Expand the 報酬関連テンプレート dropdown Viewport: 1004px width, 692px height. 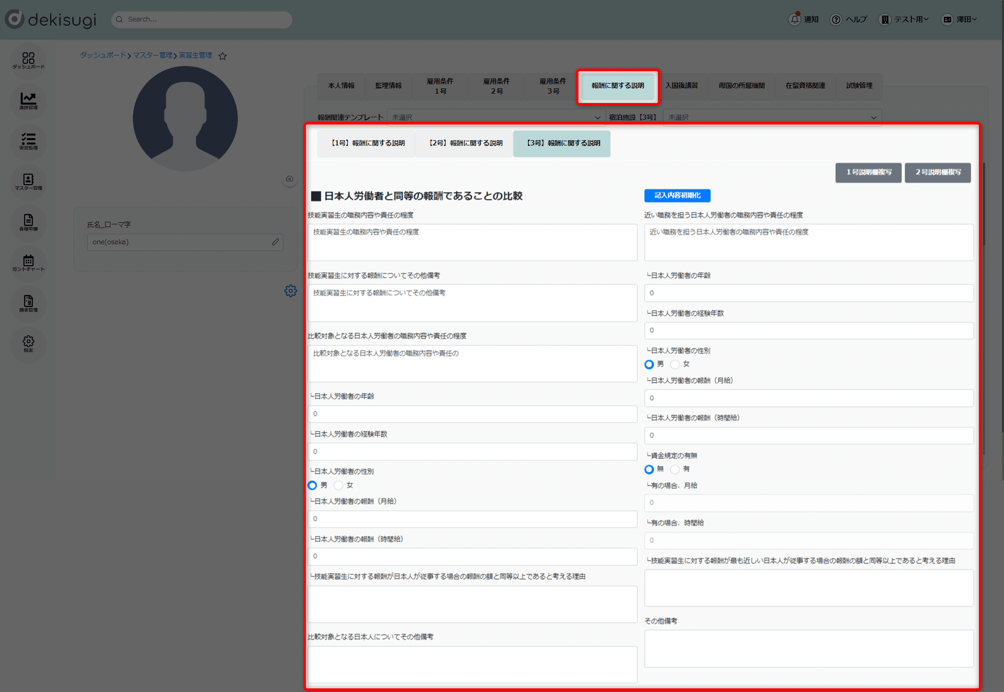[x=495, y=117]
